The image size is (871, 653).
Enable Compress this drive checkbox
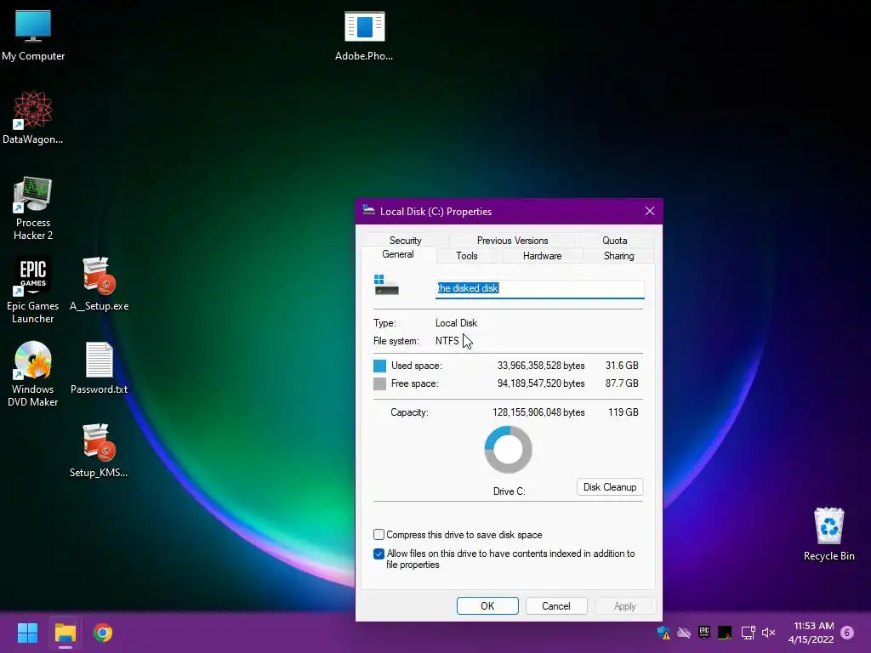379,534
